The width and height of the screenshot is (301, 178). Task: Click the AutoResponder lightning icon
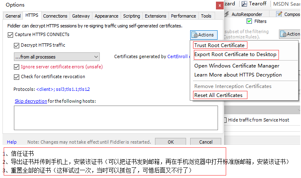(x=227, y=14)
